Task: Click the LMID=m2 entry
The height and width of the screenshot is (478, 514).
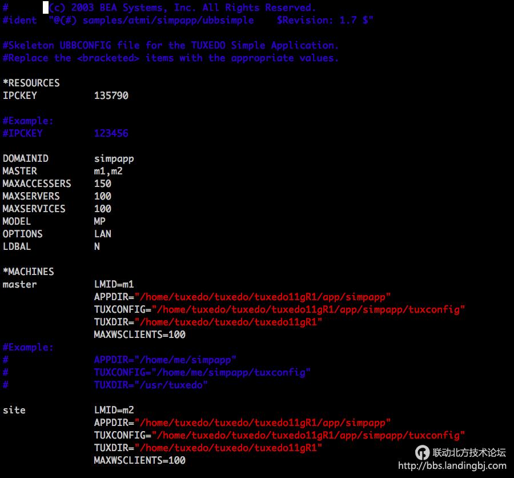Action: point(114,410)
